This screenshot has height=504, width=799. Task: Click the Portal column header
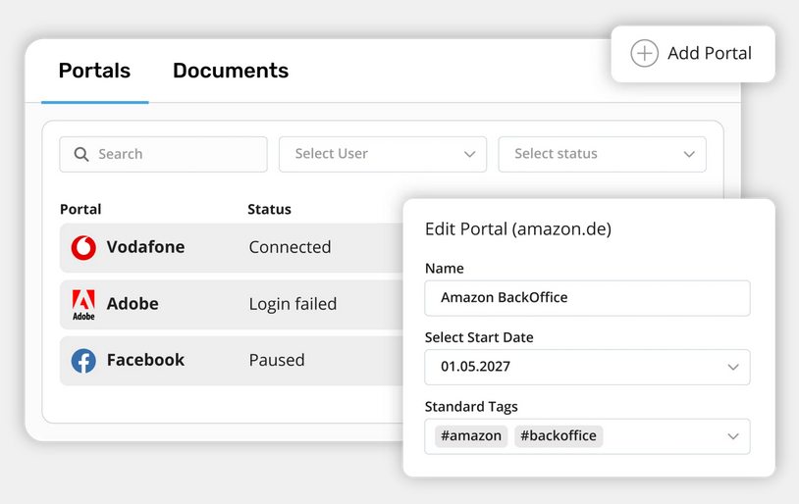[80, 209]
